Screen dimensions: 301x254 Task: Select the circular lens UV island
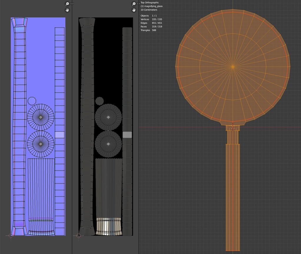[40, 117]
